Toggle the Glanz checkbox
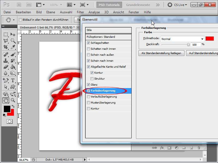The width and height of the screenshot is (218, 163). click(x=88, y=84)
